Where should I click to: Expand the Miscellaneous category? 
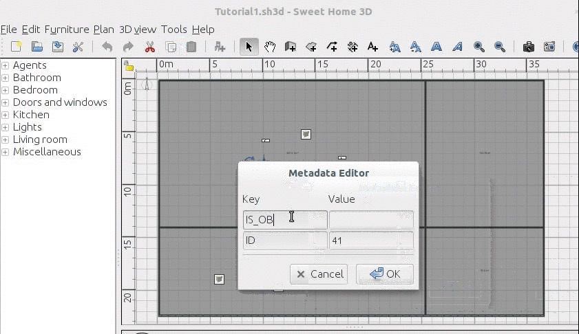(6, 153)
